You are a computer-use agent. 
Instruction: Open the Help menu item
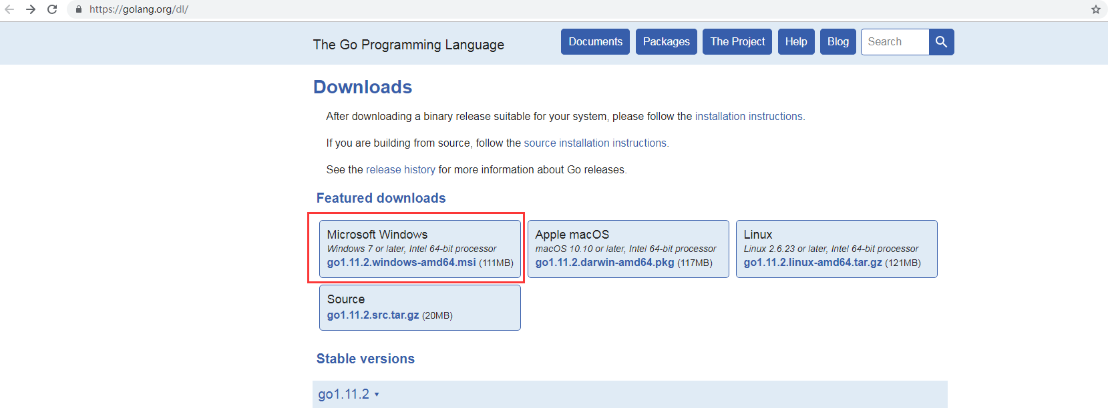point(796,41)
